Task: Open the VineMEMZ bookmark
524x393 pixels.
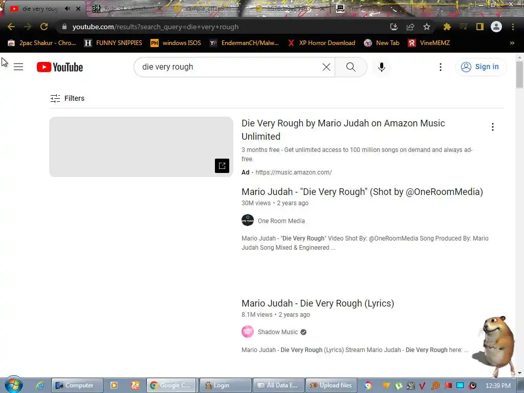Action: pyautogui.click(x=429, y=43)
